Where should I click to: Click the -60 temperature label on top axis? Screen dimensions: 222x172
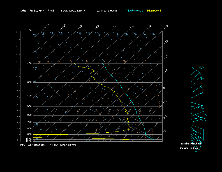click(131, 27)
